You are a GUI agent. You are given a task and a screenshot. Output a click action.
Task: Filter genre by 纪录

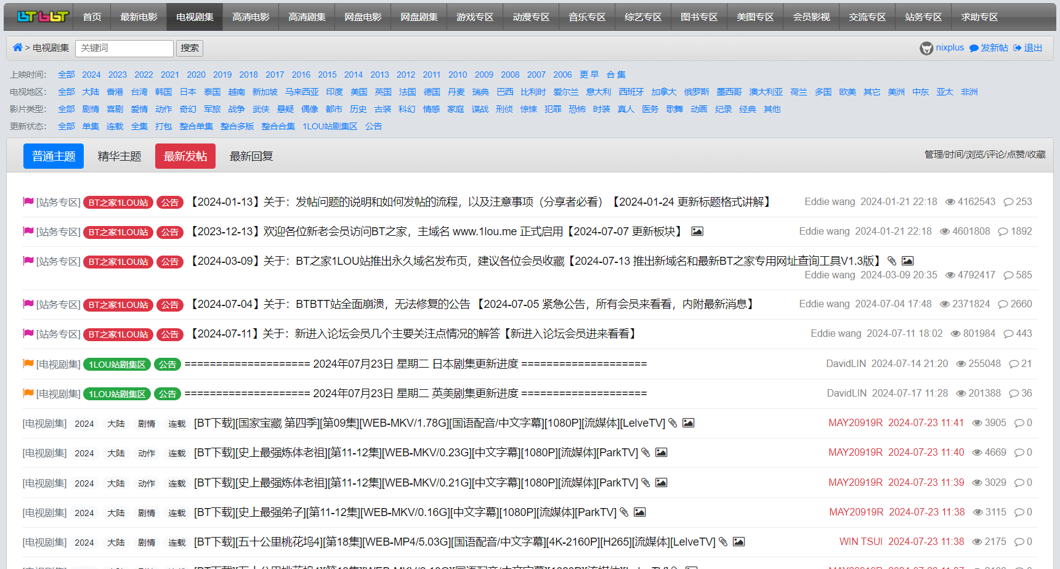tap(724, 109)
